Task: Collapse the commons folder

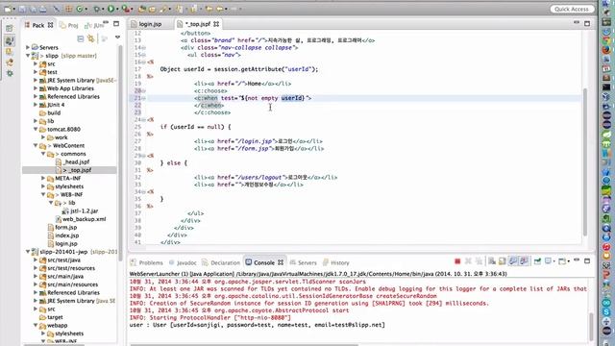Action: [x=43, y=154]
